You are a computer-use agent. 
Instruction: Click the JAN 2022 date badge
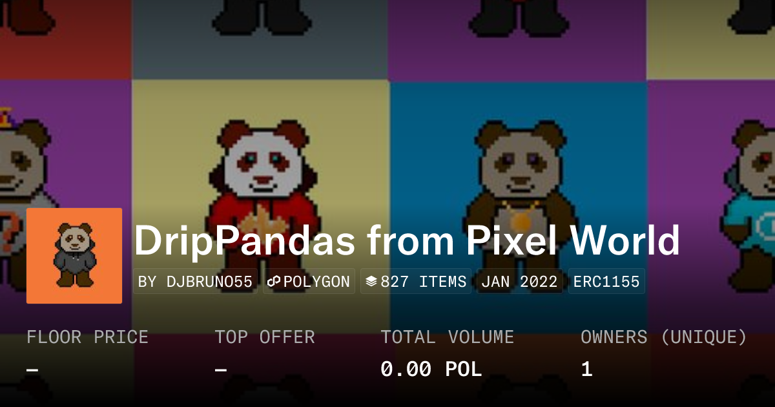pyautogui.click(x=519, y=282)
